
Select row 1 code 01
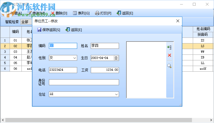coord(15,40)
